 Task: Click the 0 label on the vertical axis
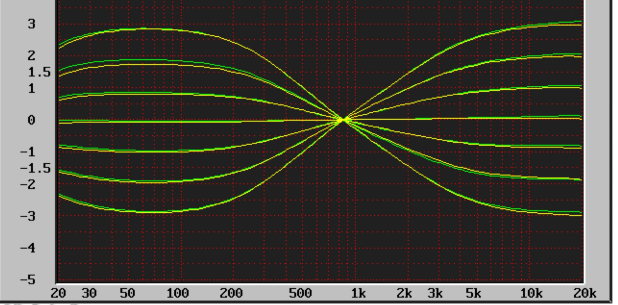click(x=31, y=120)
